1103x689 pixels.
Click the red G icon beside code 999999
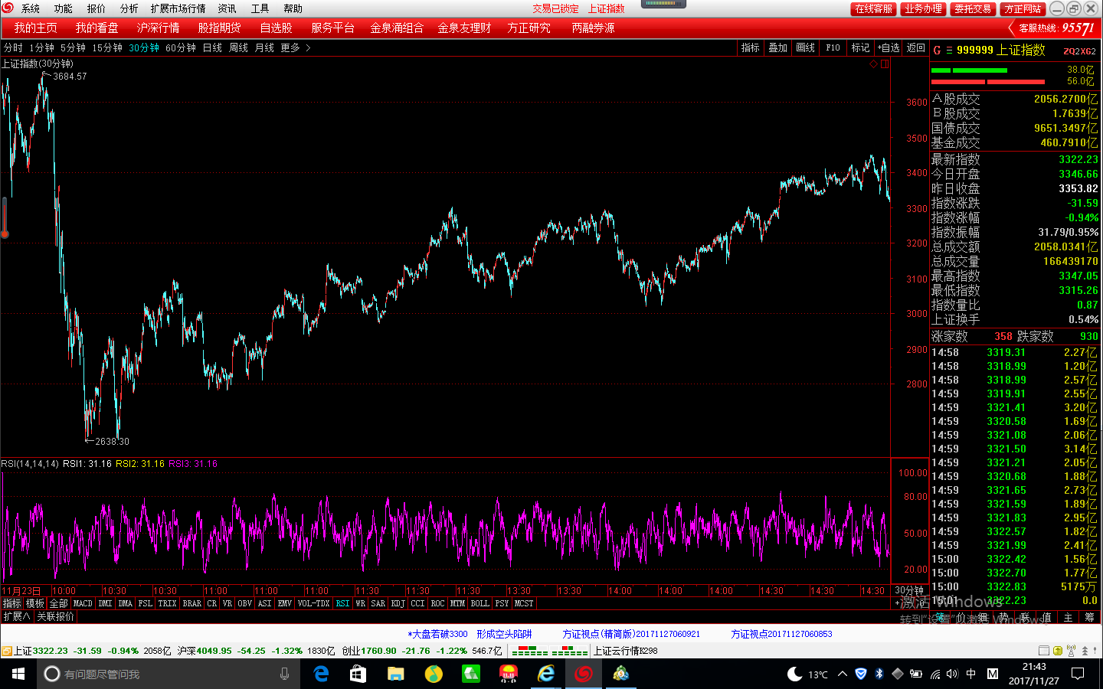click(937, 51)
